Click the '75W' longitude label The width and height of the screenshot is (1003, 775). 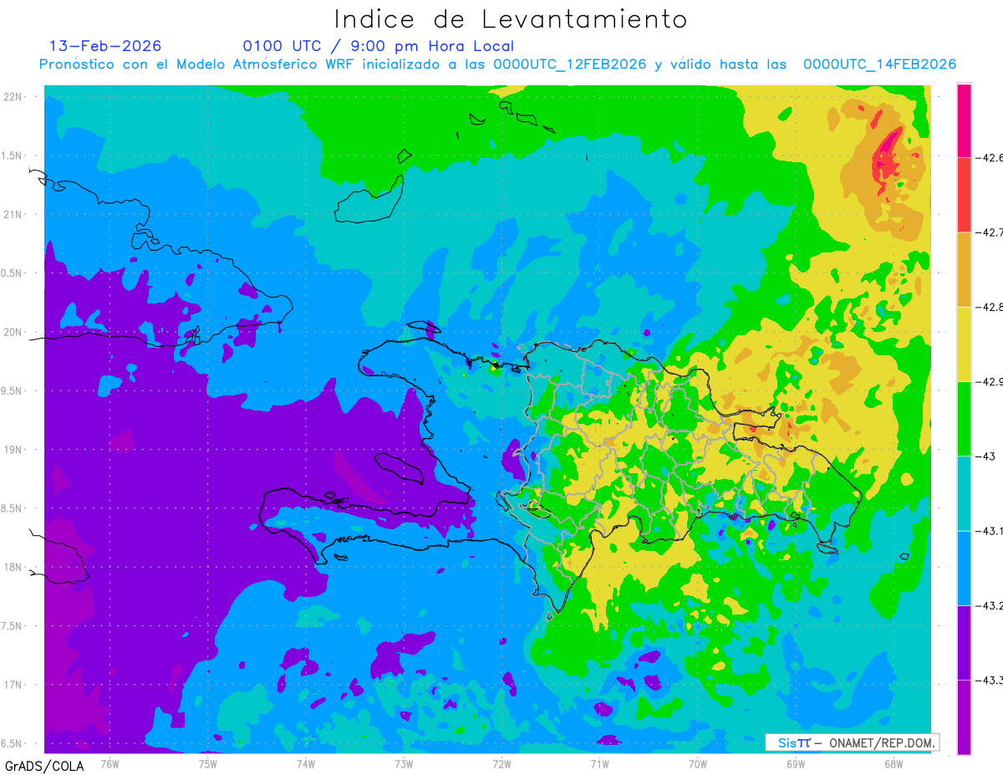(207, 763)
